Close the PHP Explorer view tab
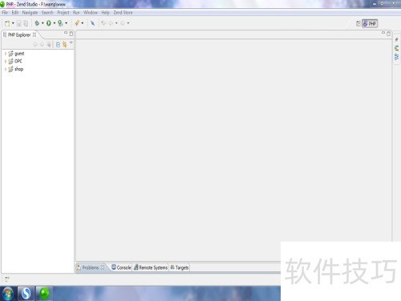 pos(34,35)
